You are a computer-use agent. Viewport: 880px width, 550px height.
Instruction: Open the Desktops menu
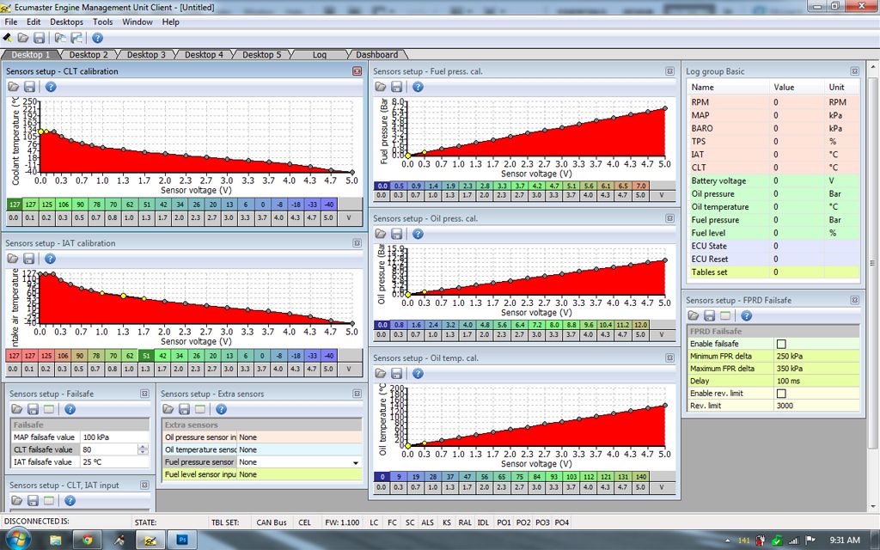(66, 21)
